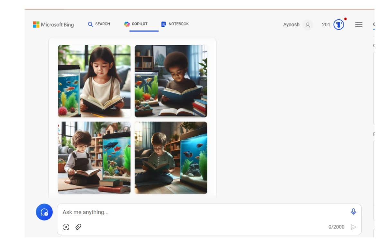Click the 'Ask me anything...' input box
The height and width of the screenshot is (246, 386).
tap(203, 212)
